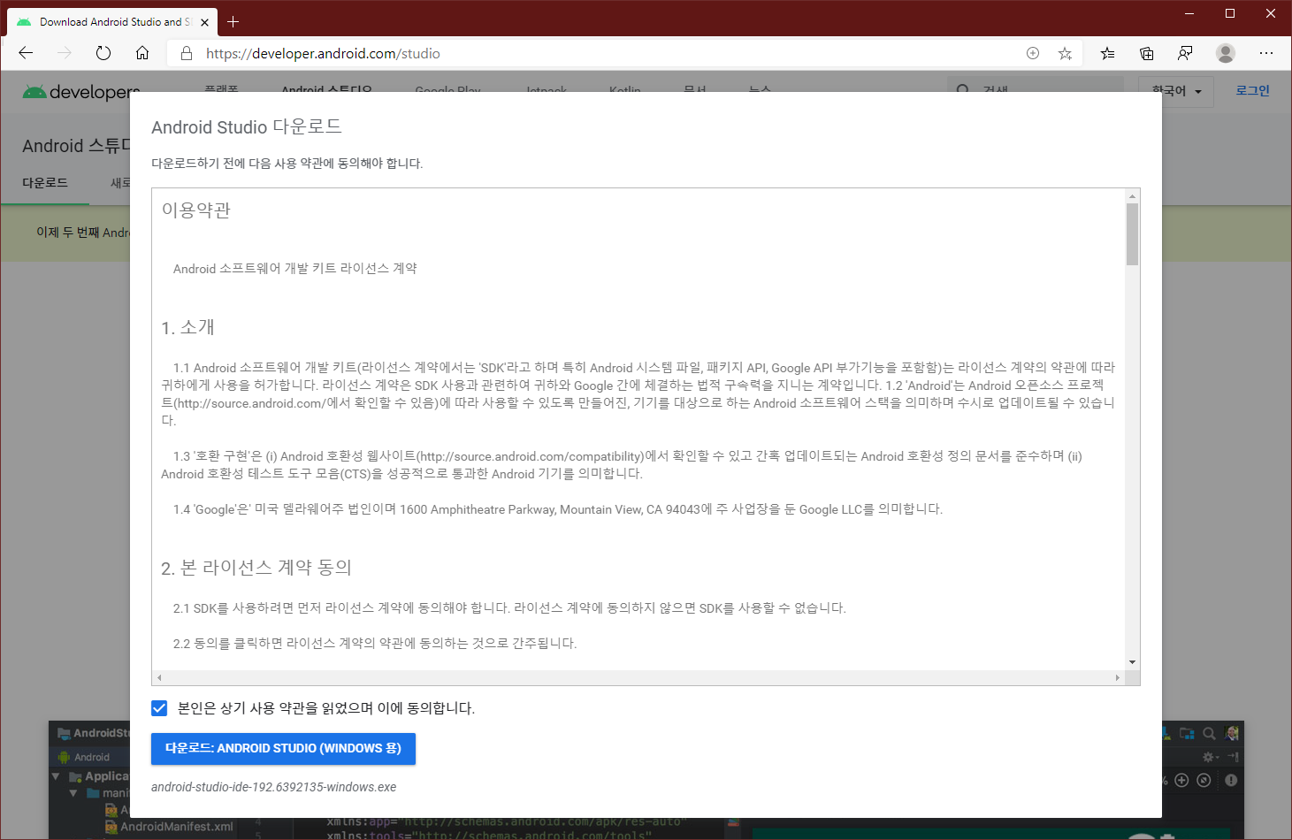The image size is (1292, 840).
Task: Reload the current page
Action: (103, 53)
